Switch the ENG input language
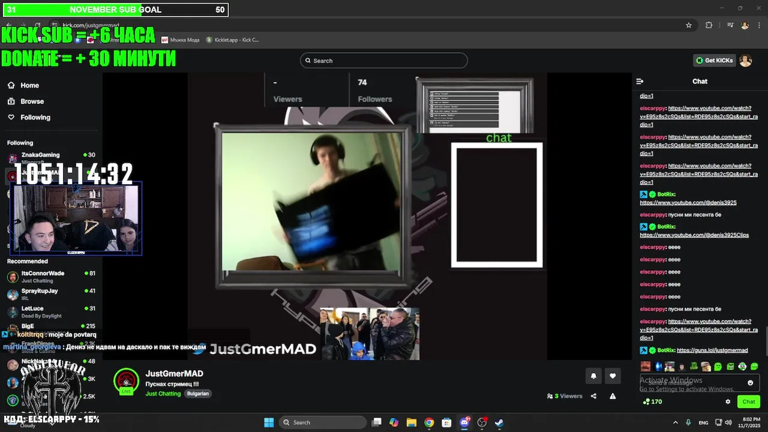The height and width of the screenshot is (432, 768). [704, 422]
